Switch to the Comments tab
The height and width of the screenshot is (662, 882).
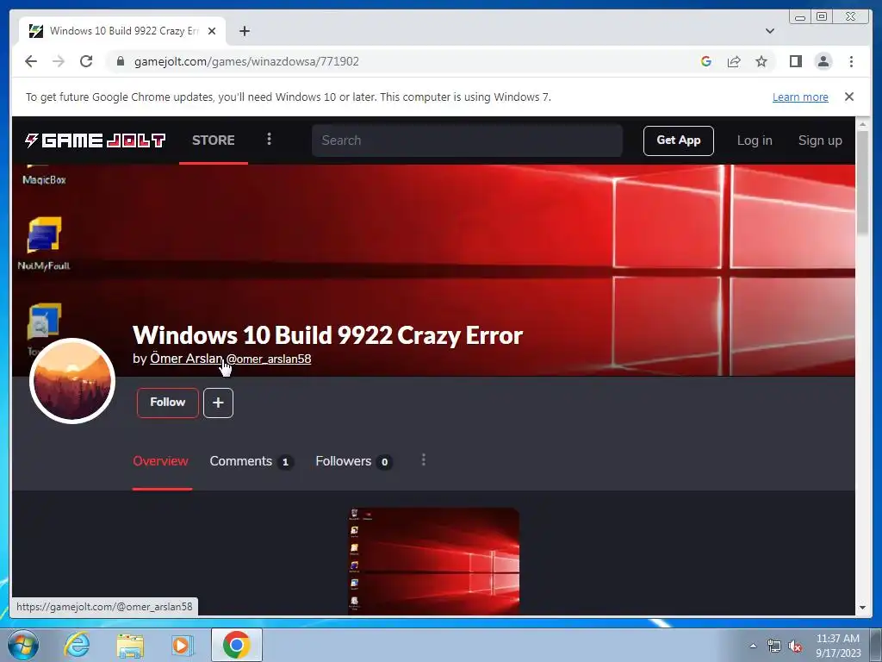pyautogui.click(x=252, y=461)
